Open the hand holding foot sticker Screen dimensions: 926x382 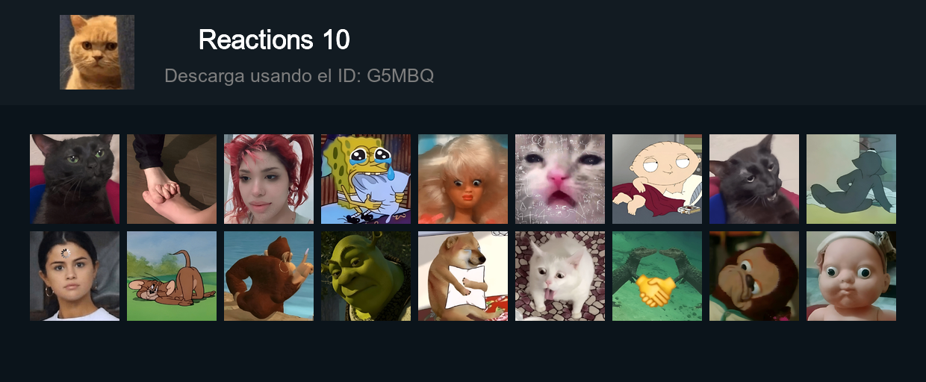(172, 179)
